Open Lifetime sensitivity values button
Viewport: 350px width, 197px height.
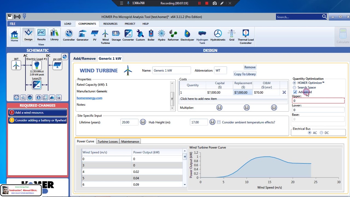(x=143, y=122)
